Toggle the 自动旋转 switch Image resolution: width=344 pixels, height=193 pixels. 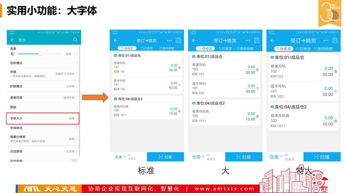73,161
